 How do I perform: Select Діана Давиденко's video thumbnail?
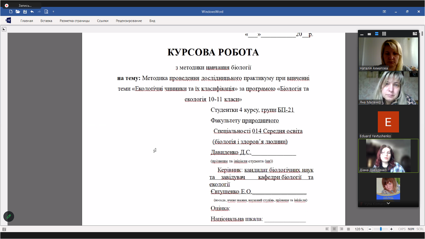click(x=388, y=156)
